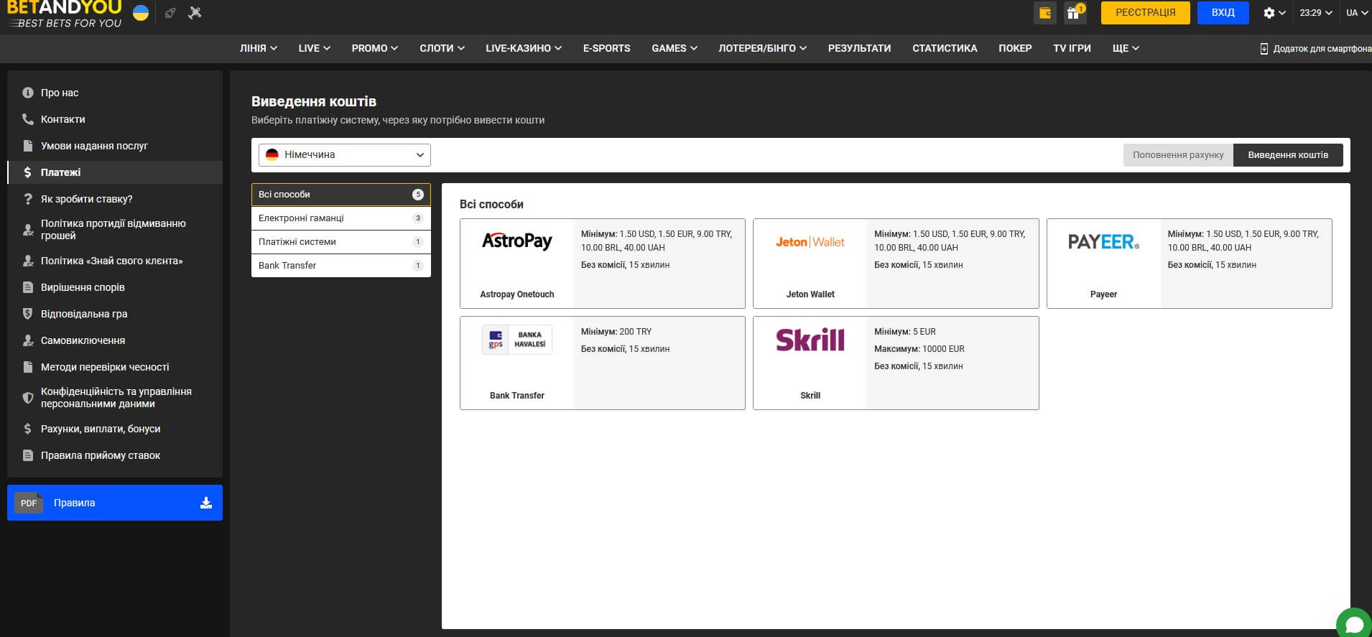This screenshot has height=637, width=1372.
Task: Open the UA language dropdown
Action: (x=1357, y=13)
